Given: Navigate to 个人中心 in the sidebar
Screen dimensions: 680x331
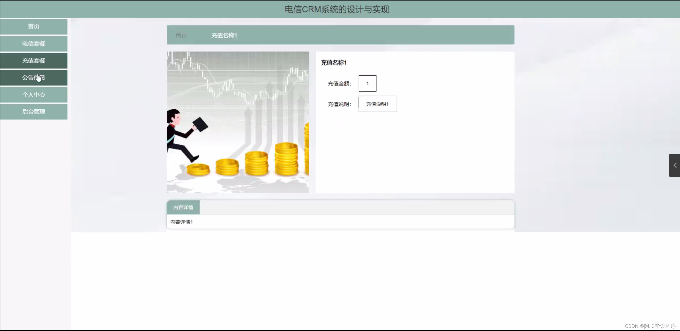Looking at the screenshot, I should [33, 94].
